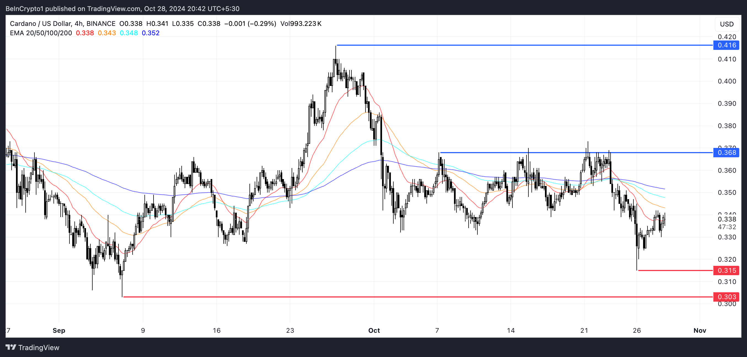Viewport: 747px width, 357px height.
Task: Click the red EMA 0.338 value
Action: point(85,33)
